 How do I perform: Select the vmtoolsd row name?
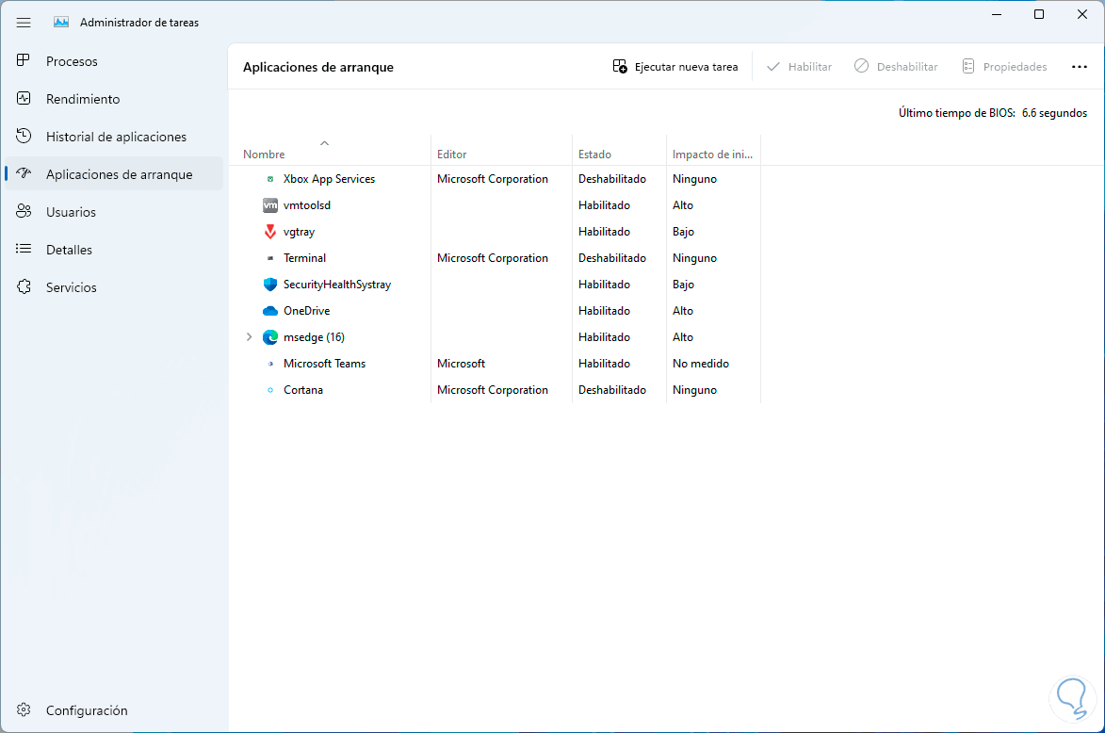click(x=306, y=205)
